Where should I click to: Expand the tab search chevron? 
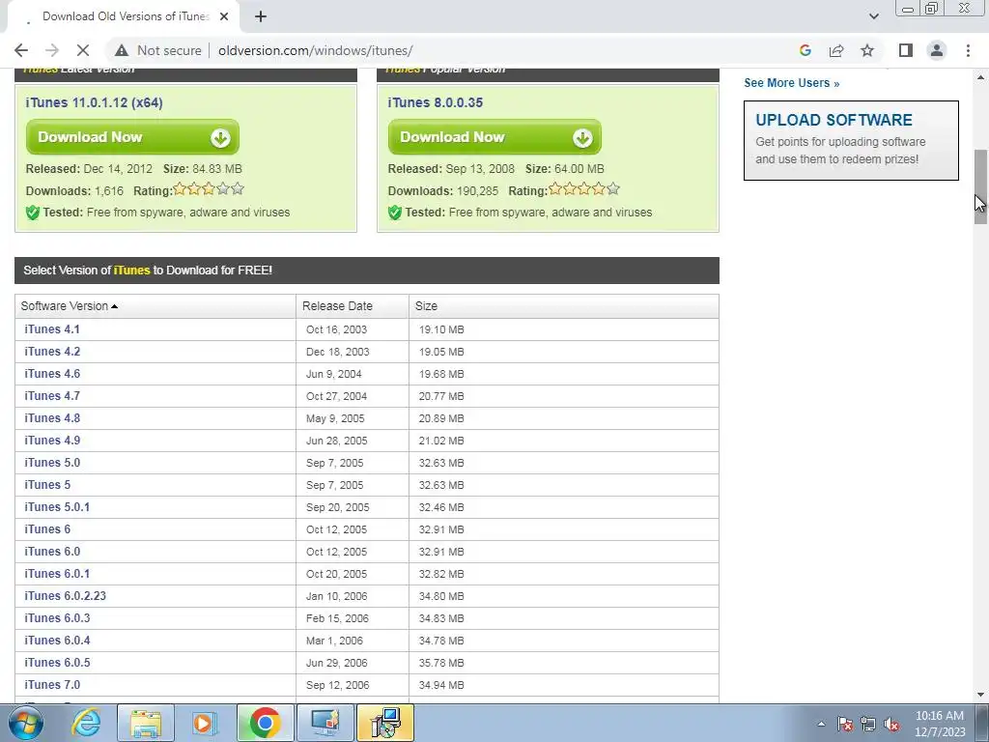click(873, 16)
